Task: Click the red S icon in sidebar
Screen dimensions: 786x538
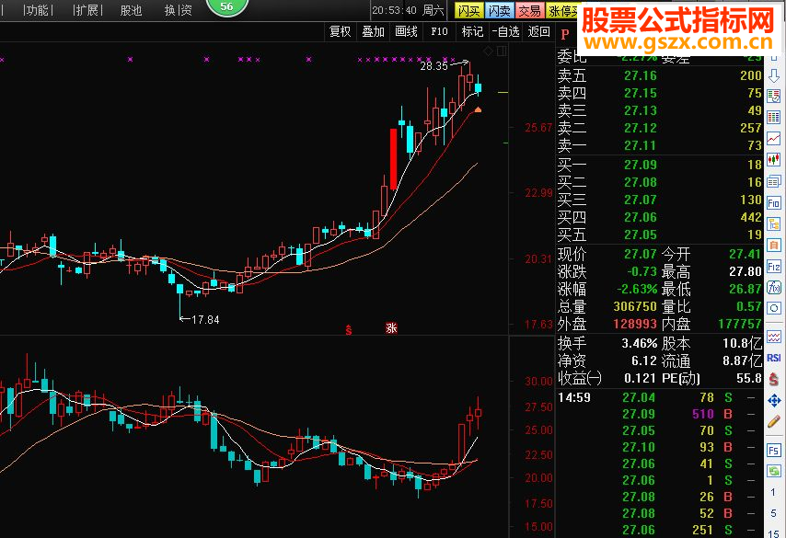Action: (x=774, y=379)
